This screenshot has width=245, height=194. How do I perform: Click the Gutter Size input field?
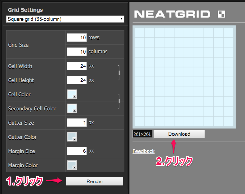pyautogui.click(x=77, y=122)
